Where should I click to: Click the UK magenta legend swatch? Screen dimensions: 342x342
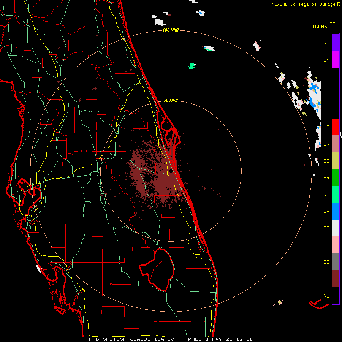tap(336, 60)
